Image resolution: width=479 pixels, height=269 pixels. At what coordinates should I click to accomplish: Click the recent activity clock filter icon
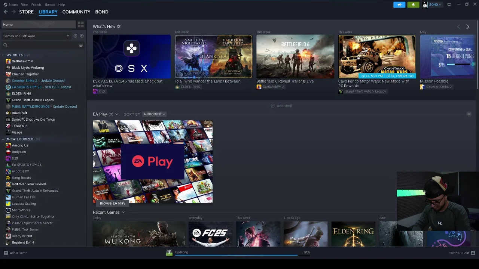(x=75, y=36)
